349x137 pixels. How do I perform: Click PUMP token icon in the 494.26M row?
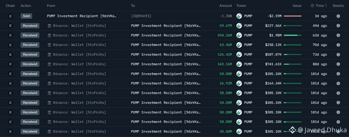point(239,35)
